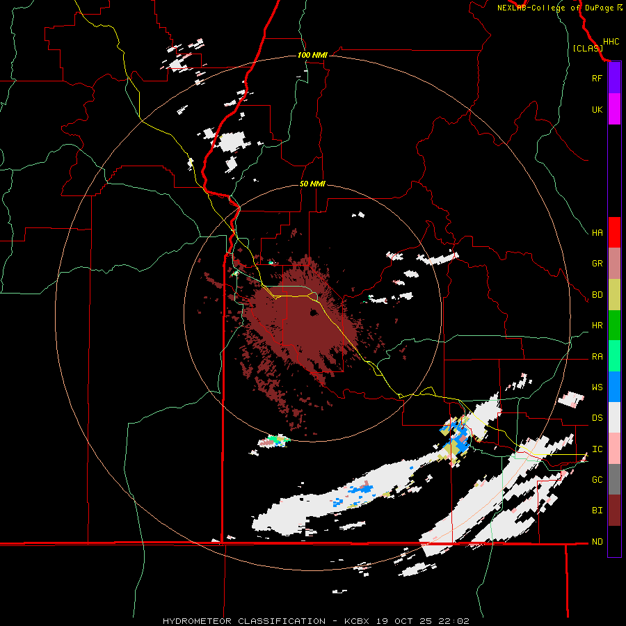Image resolution: width=626 pixels, height=626 pixels.
Task: Click the 'IC' legend label
Action: pos(597,449)
